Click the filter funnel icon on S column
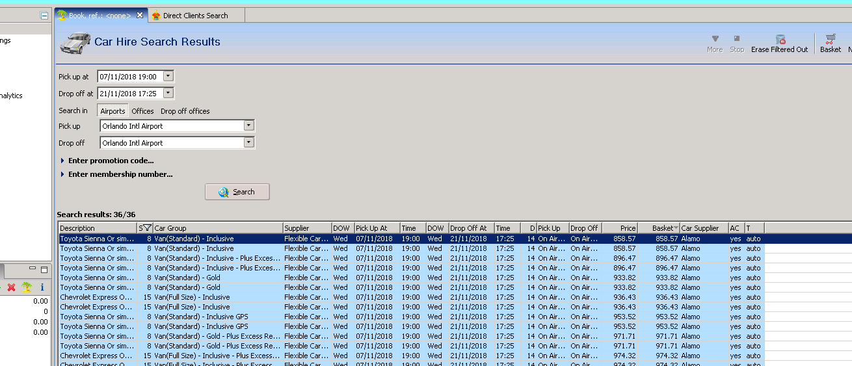 [x=148, y=228]
